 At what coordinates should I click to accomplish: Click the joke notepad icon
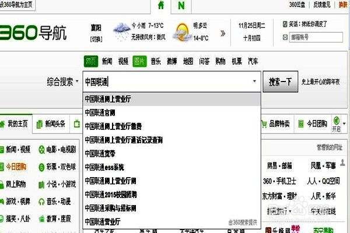click(x=285, y=24)
